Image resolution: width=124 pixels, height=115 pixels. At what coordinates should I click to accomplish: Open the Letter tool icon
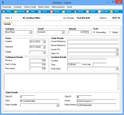pyautogui.click(x=64, y=11)
